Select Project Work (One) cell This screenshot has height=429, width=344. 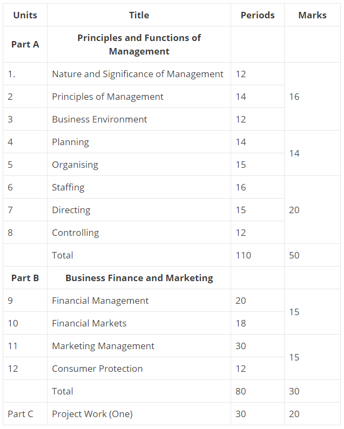tap(92, 414)
